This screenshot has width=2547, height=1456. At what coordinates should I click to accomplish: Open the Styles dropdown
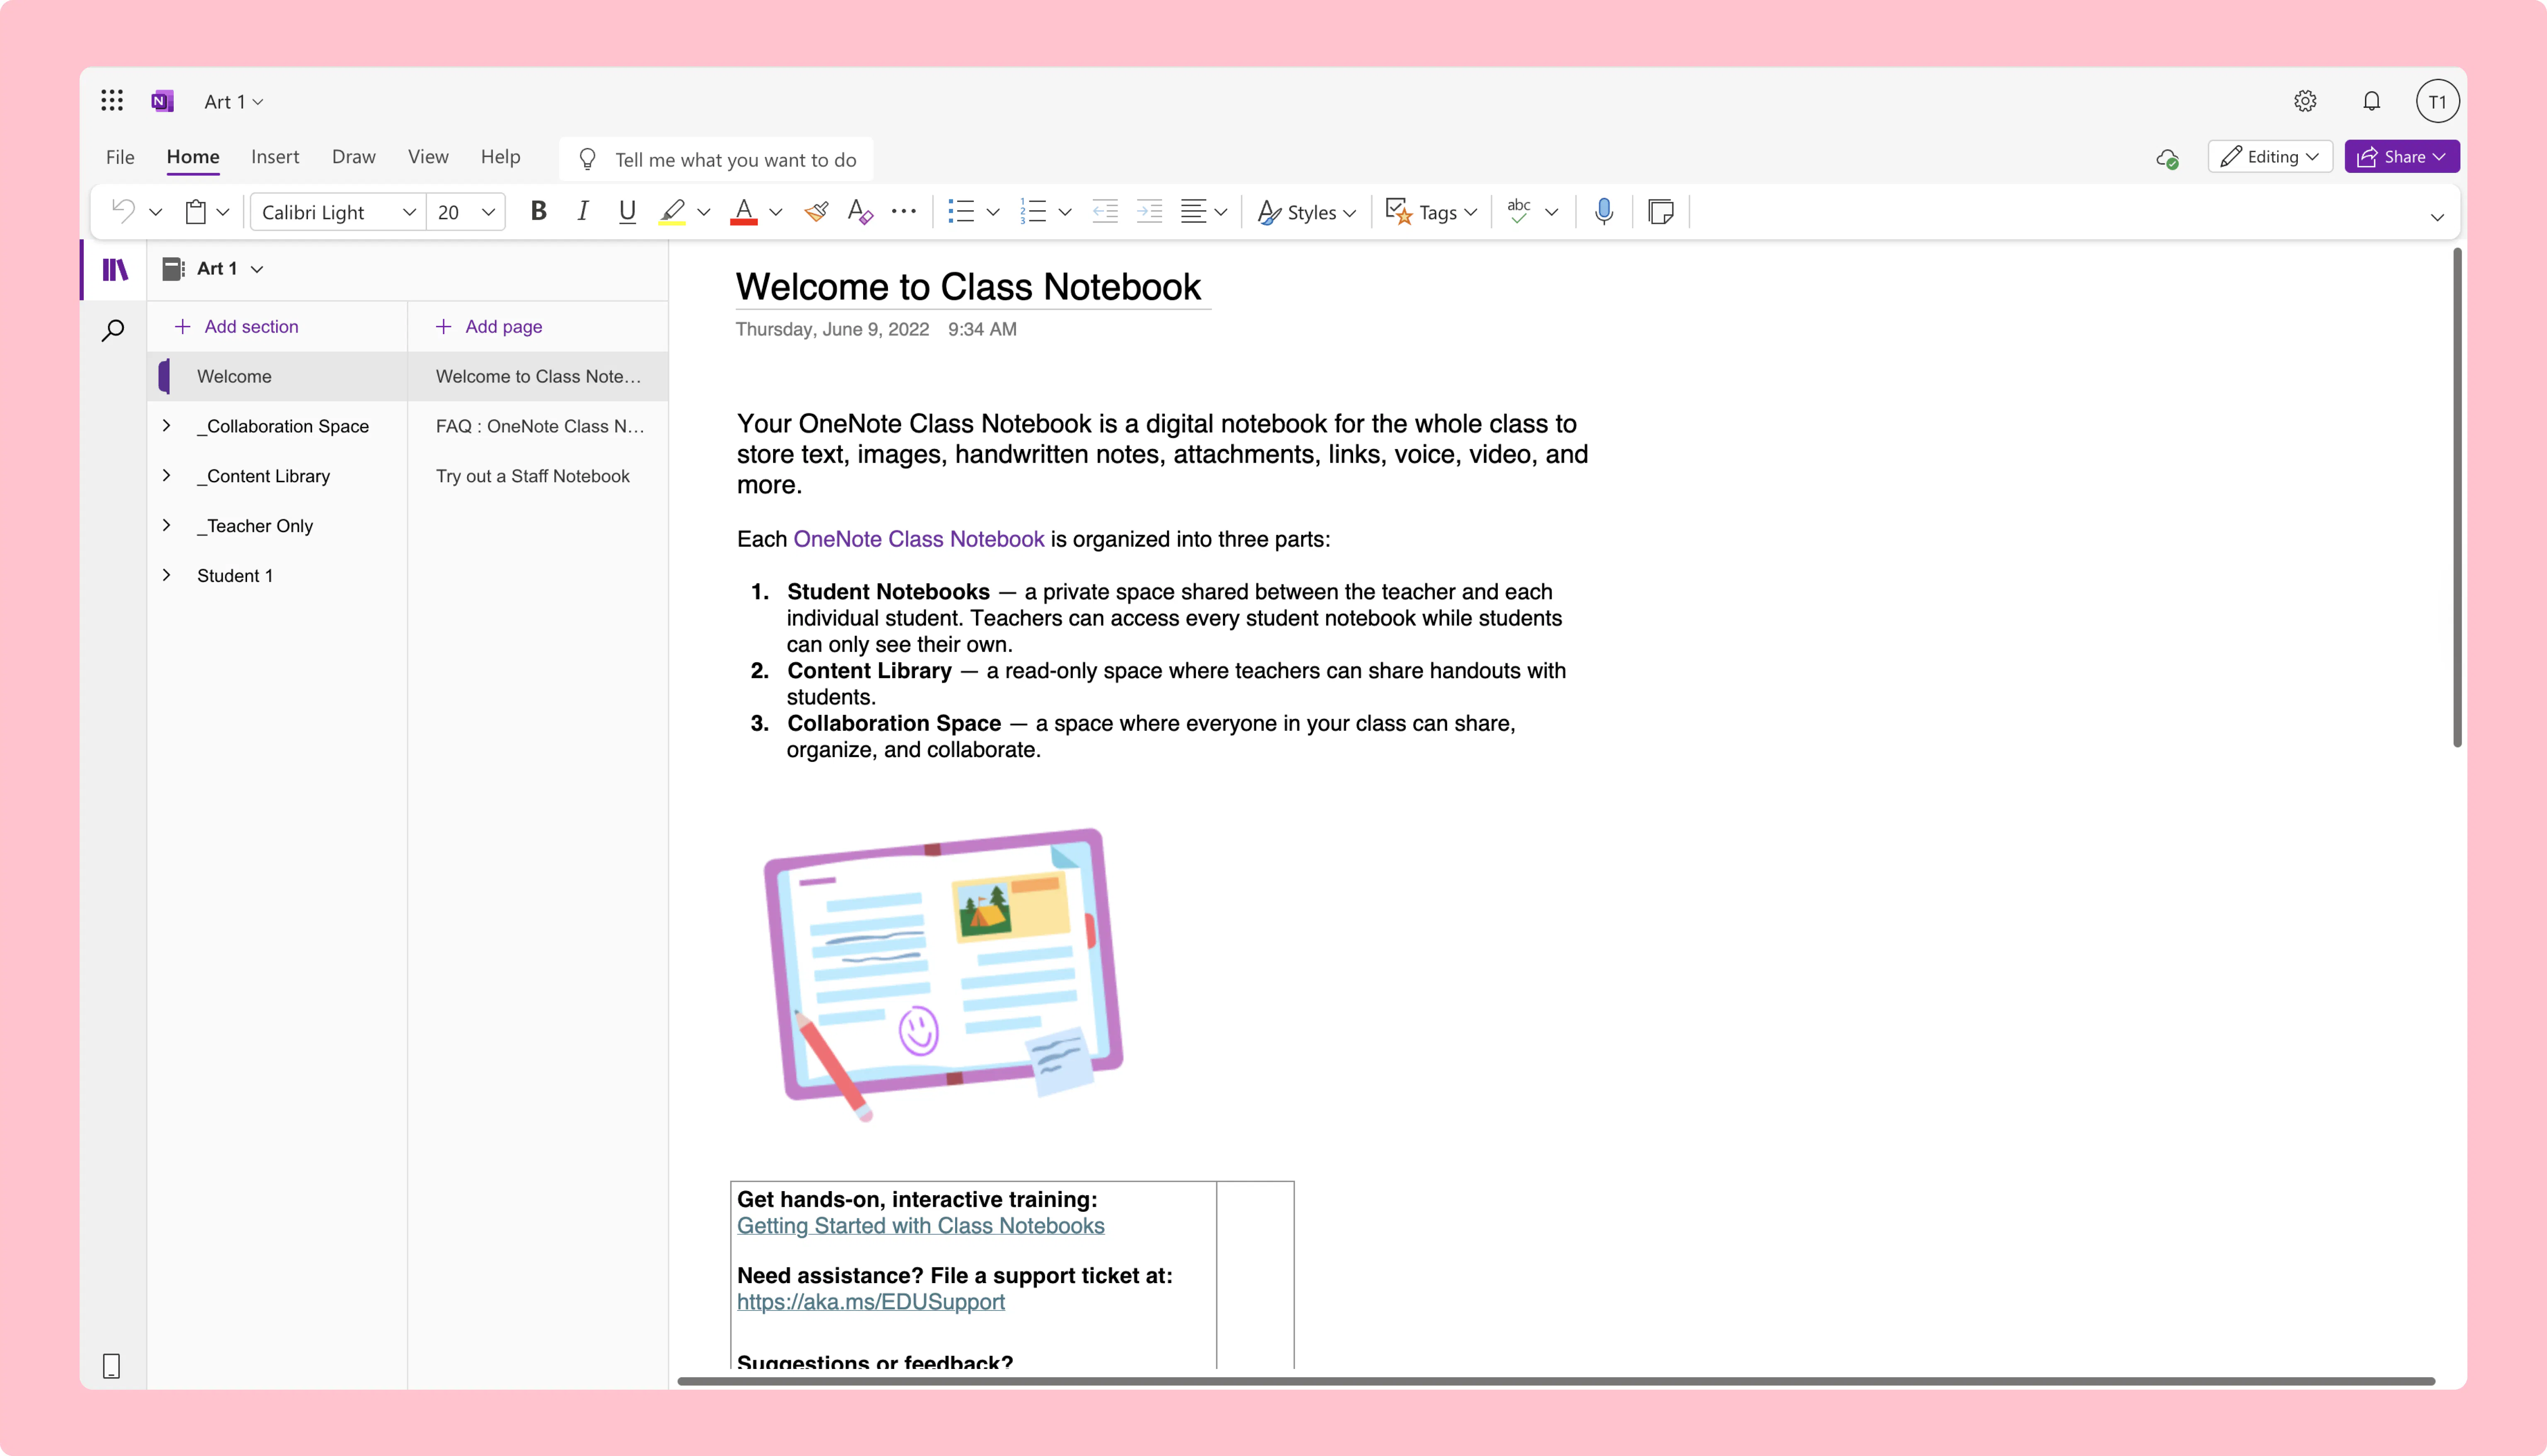tap(1307, 212)
